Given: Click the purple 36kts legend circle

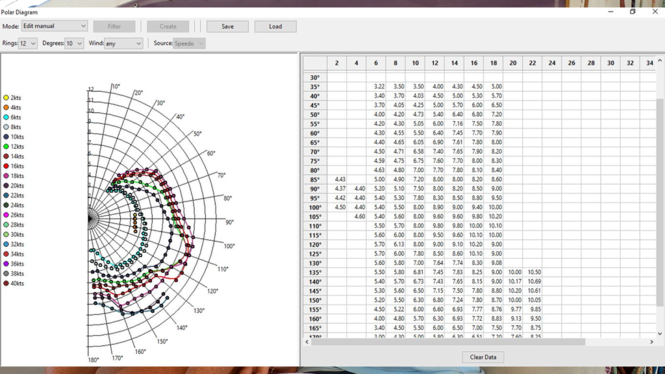Looking at the screenshot, I should 6,264.
